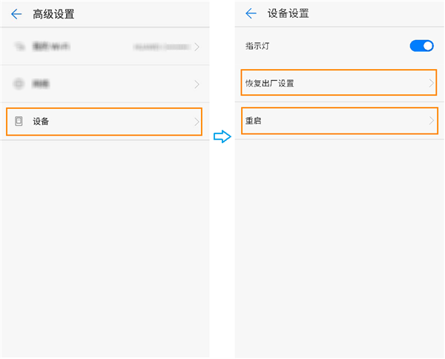Expand the 设备 row chevron
445x359 pixels.
[x=197, y=121]
